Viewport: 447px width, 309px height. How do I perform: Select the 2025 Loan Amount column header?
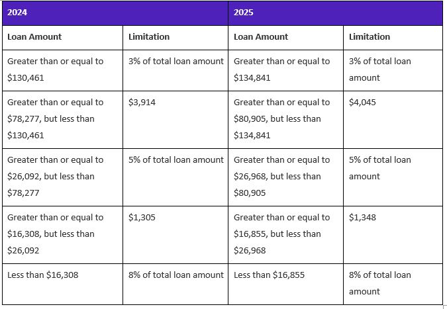[x=285, y=38]
